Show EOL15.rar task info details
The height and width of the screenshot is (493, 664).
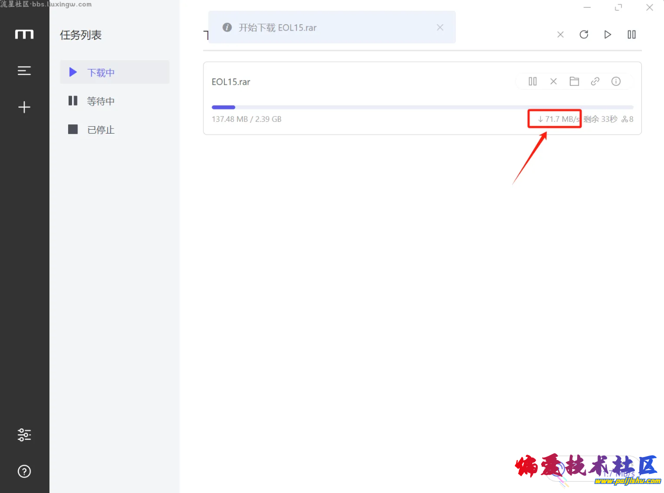pos(616,81)
